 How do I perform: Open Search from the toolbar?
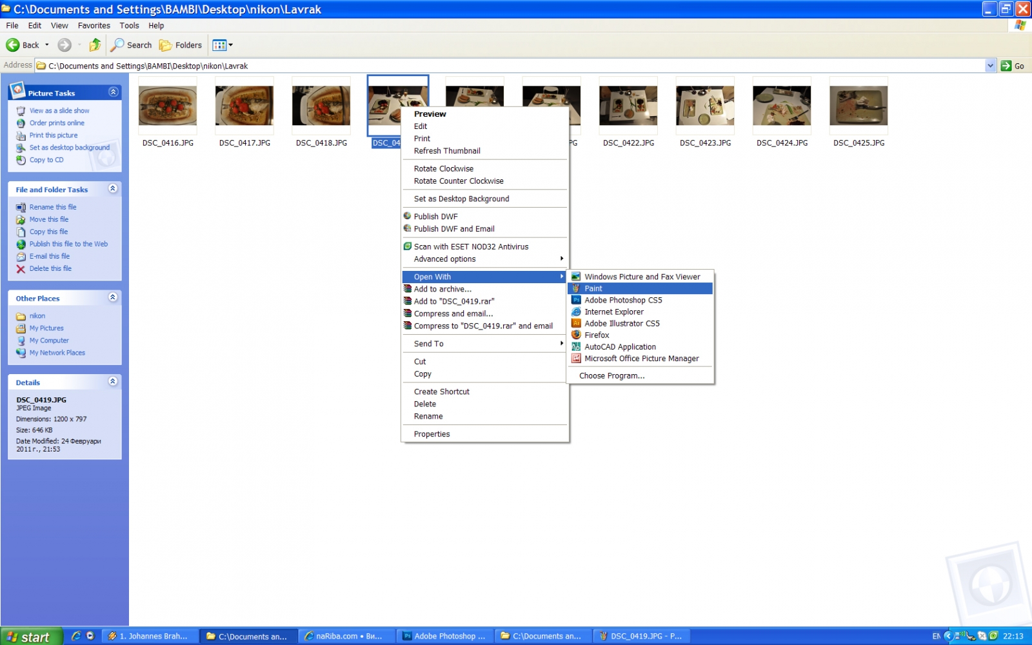tap(131, 45)
